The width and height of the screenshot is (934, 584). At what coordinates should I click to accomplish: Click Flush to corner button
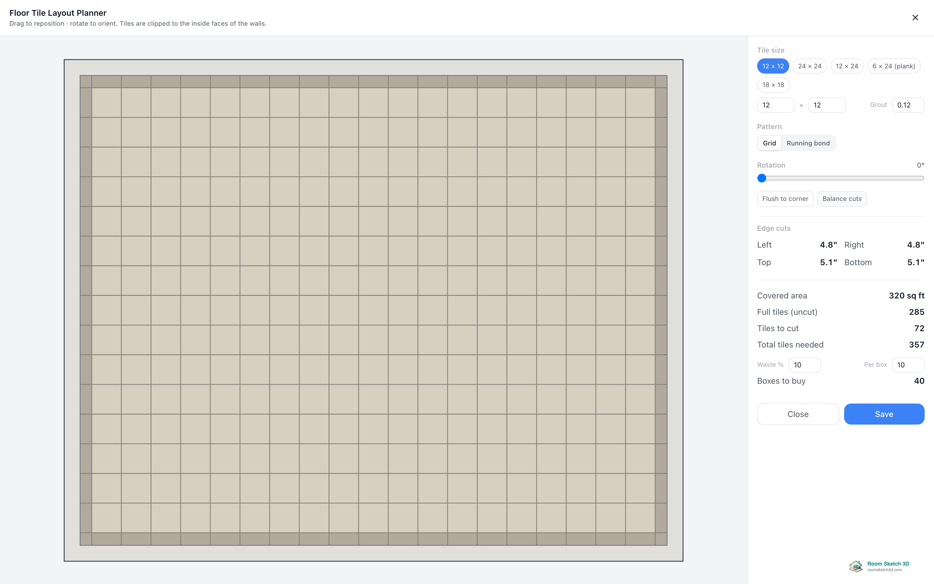785,199
